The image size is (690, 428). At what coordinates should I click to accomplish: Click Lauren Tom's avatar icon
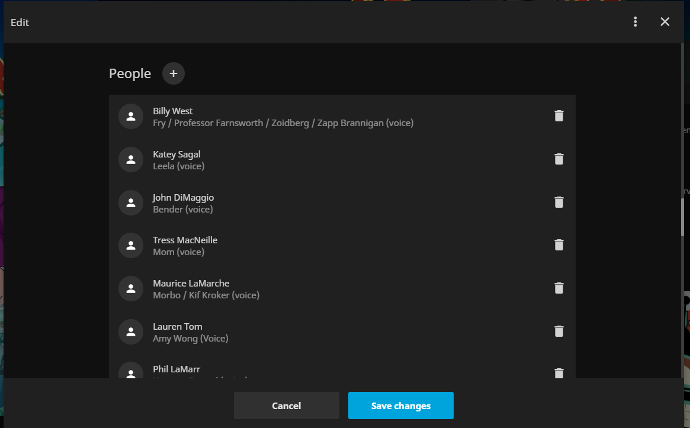coord(131,332)
